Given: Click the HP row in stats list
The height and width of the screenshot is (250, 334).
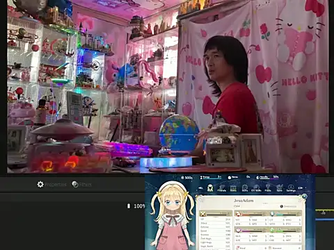Looking at the screenshot, I should [216, 219].
